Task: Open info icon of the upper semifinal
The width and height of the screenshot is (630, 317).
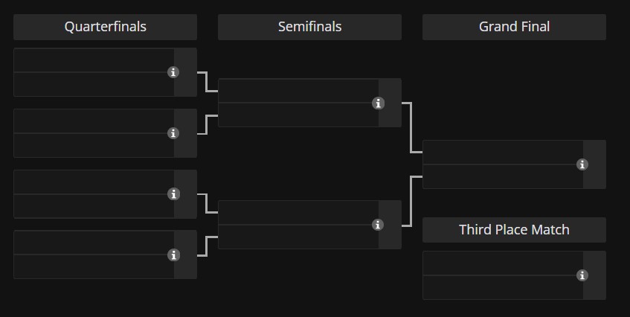Action: coord(378,103)
